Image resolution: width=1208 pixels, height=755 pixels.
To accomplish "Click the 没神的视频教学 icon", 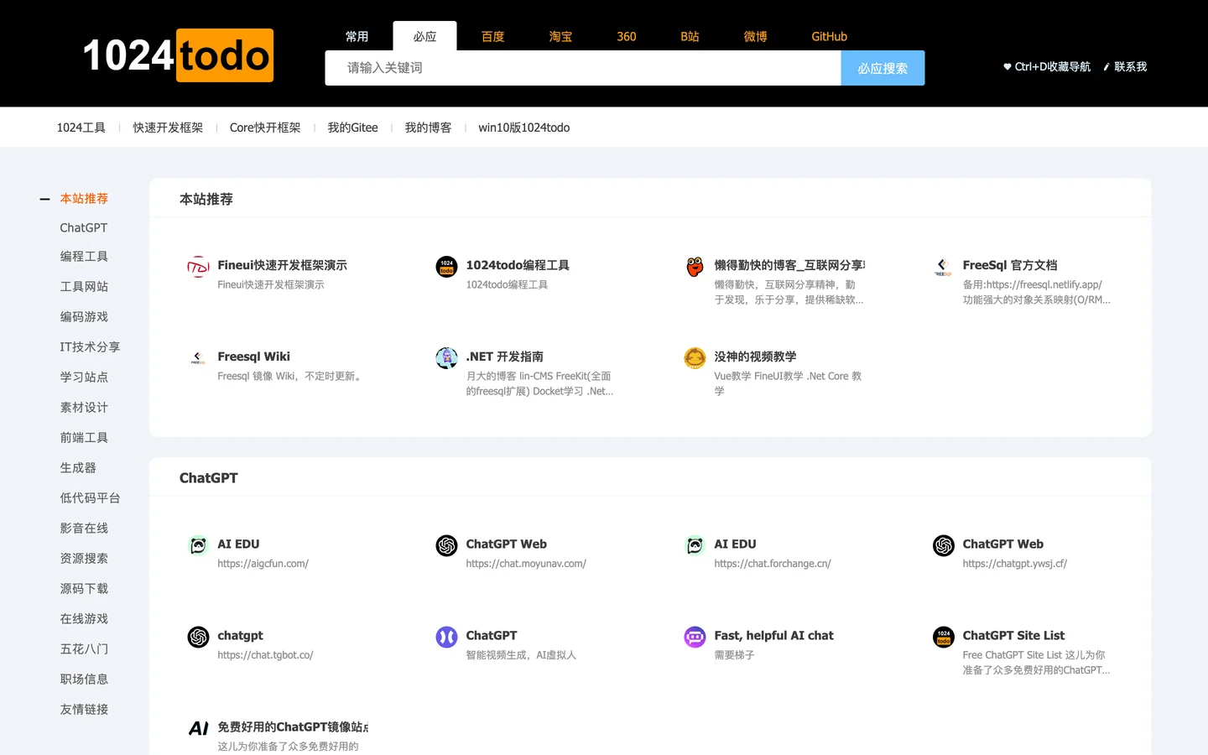I will (x=695, y=358).
